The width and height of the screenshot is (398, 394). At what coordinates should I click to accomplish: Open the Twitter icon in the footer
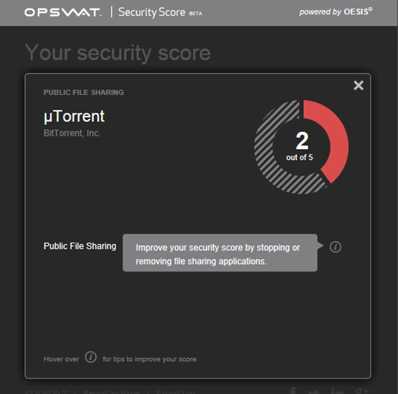[315, 391]
